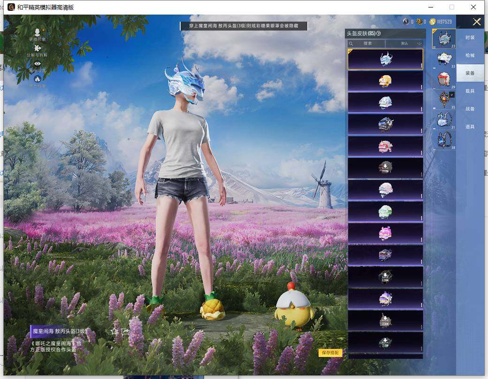Select the pink bunny helmet skin

tap(385, 233)
